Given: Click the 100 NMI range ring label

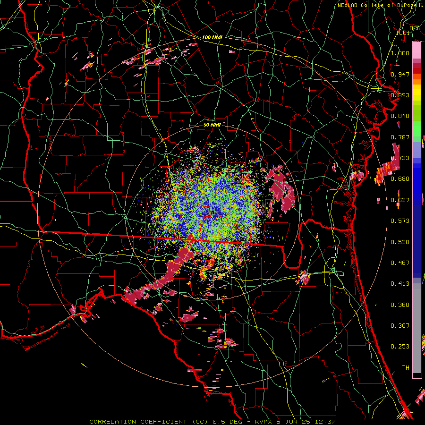Looking at the screenshot, I should pos(212,37).
